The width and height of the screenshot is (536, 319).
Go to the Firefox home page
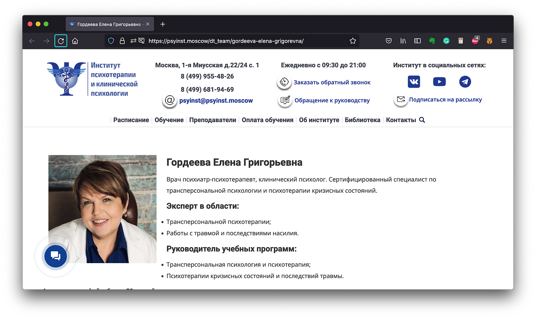(x=75, y=41)
